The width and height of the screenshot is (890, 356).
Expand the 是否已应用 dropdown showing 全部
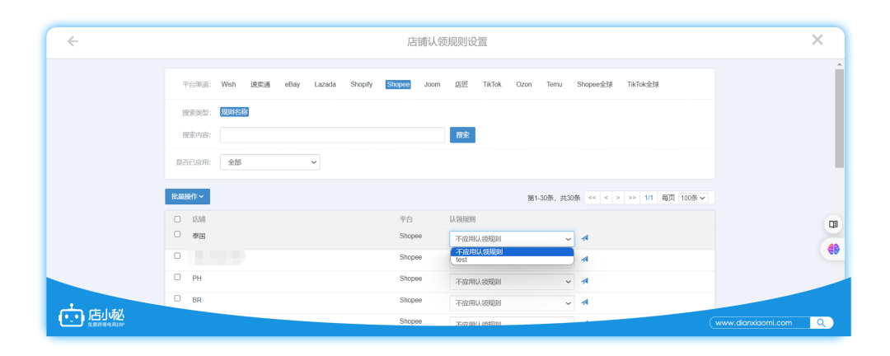pos(269,162)
